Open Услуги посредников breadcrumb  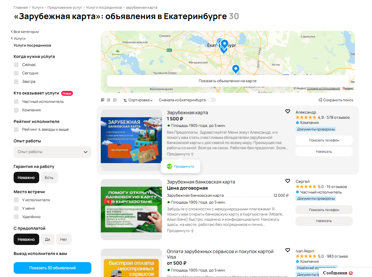(x=104, y=7)
